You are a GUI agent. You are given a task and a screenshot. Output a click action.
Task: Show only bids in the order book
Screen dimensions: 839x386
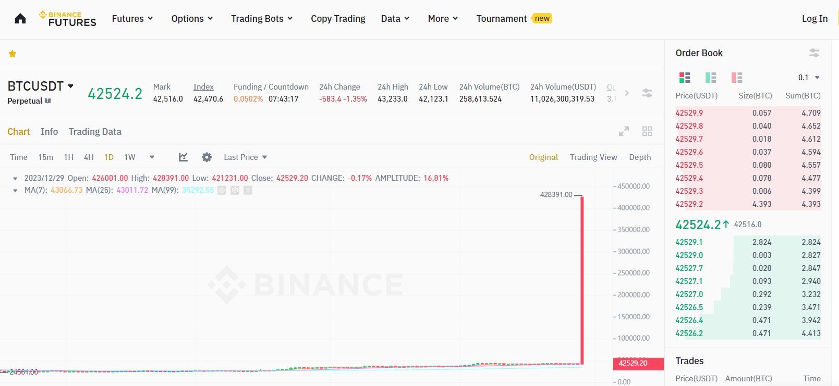click(x=711, y=78)
